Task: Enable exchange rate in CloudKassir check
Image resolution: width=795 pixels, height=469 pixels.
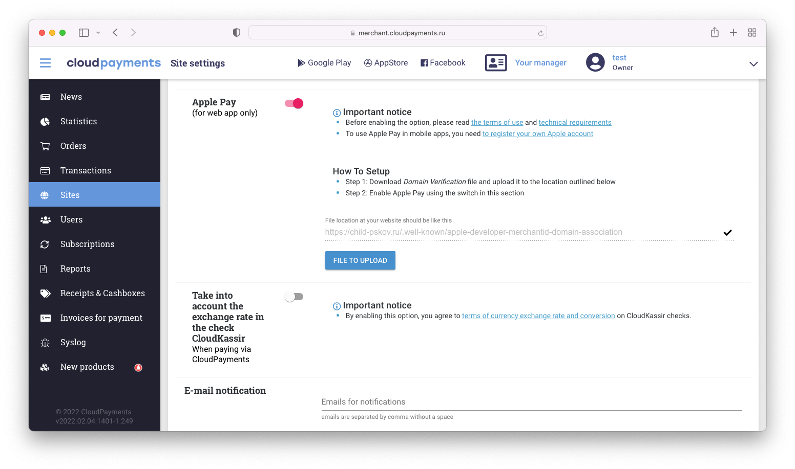Action: click(294, 296)
